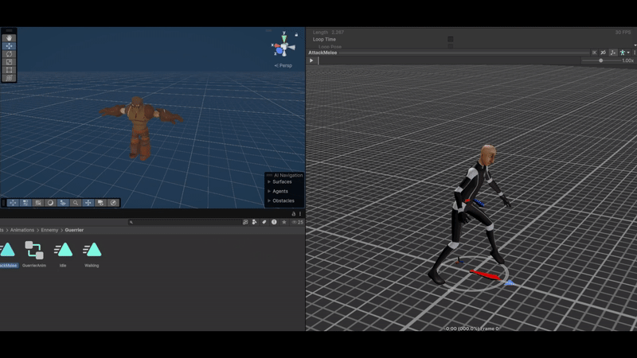Enable the Loop Time checkbox
Image resolution: width=637 pixels, height=358 pixels.
(451, 39)
